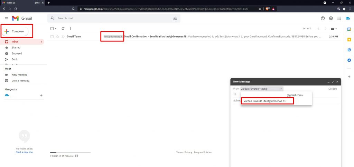Viewport: 354px width, 167px height.
Task: Open Brave Shields lion icon
Action: click(x=268, y=9)
